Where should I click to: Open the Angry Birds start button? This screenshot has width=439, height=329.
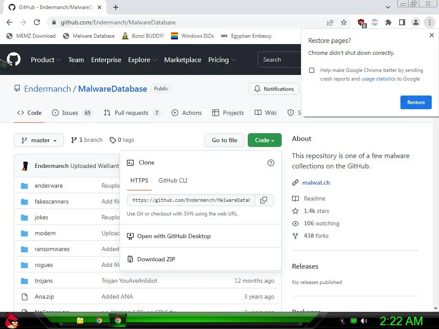[x=12, y=320]
